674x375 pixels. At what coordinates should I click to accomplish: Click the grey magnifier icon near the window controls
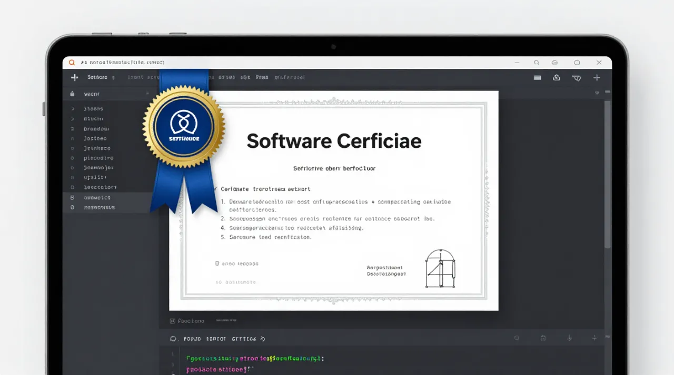coord(537,63)
